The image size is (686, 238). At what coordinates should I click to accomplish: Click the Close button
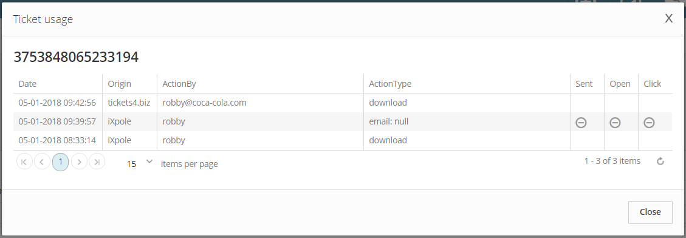click(650, 212)
